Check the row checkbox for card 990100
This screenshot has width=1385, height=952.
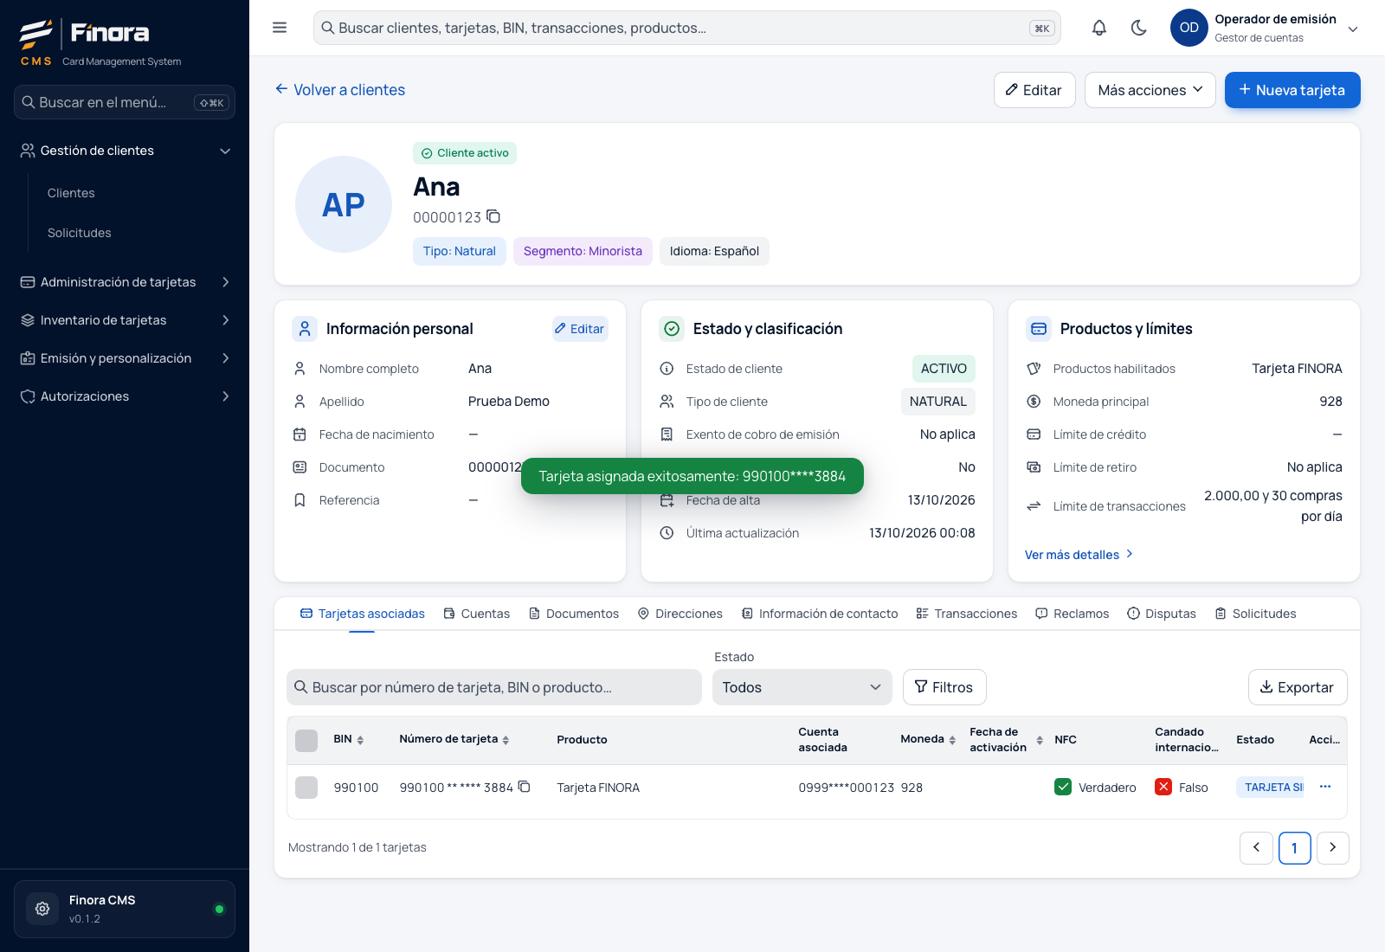306,788
